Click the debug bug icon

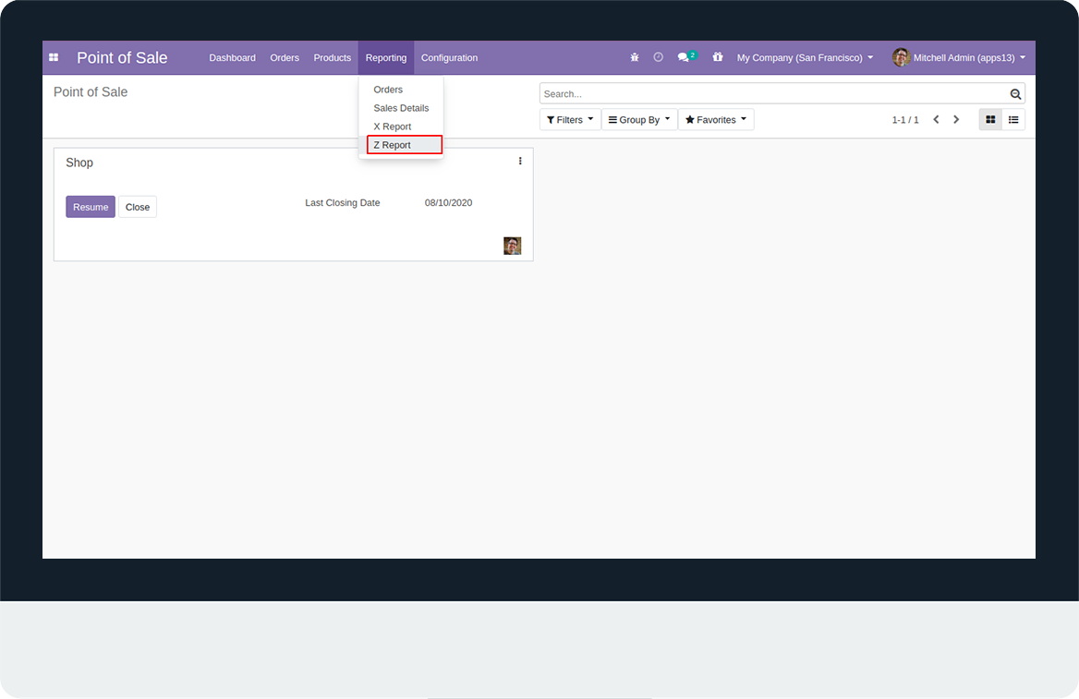pos(635,58)
